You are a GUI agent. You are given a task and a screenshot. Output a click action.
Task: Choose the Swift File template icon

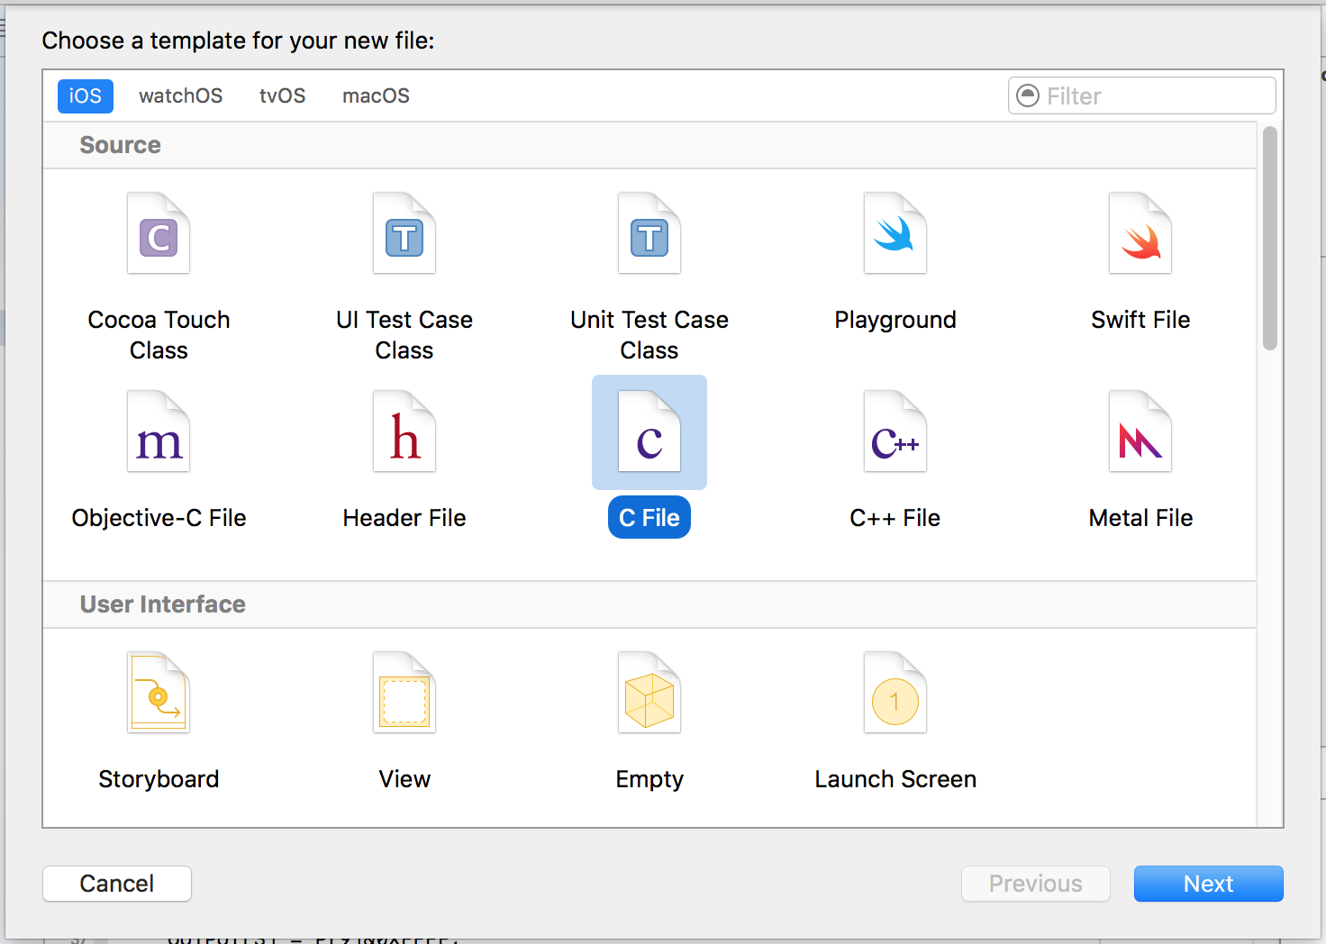1140,233
